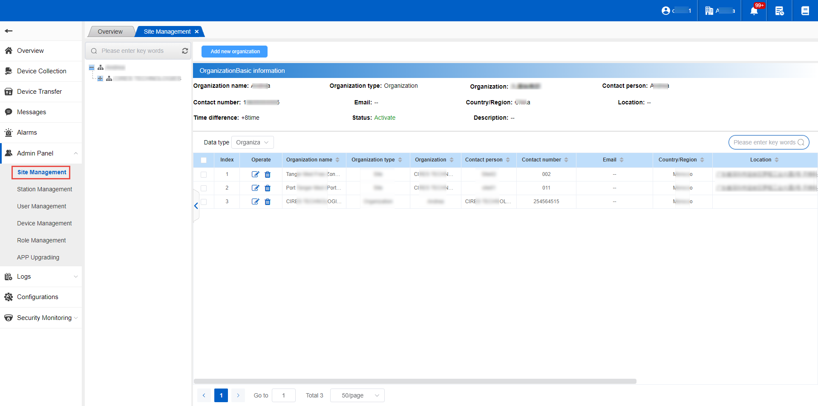Click the Go to page input field
Viewport: 818px width, 406px height.
(283, 395)
